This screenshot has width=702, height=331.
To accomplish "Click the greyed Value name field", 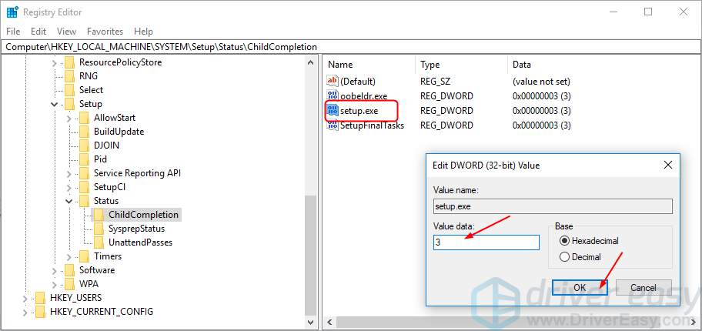I will pyautogui.click(x=553, y=206).
